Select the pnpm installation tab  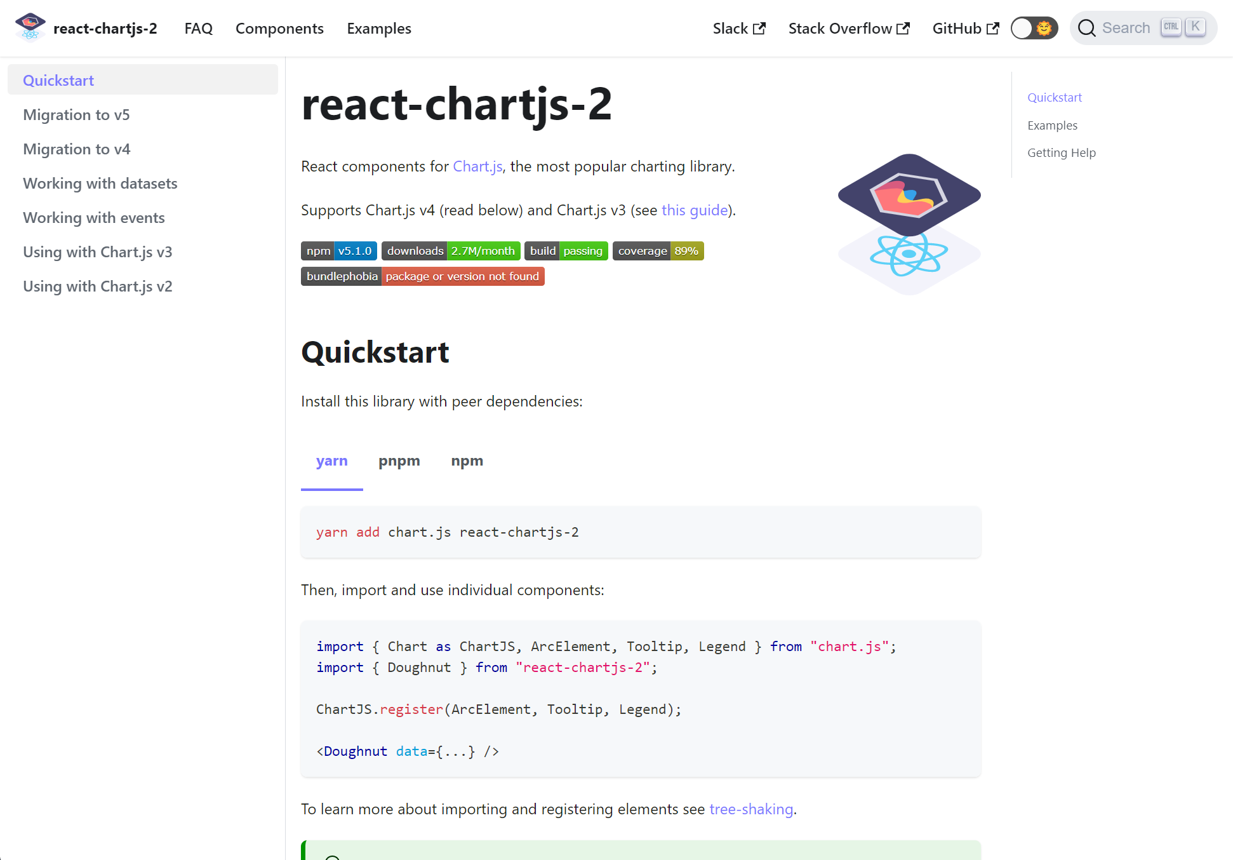click(399, 460)
